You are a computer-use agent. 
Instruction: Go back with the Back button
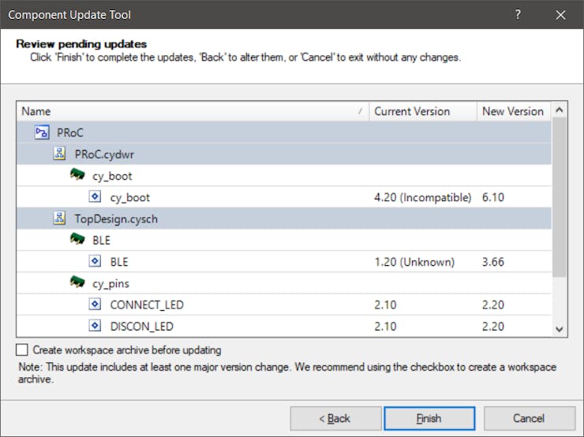click(335, 418)
